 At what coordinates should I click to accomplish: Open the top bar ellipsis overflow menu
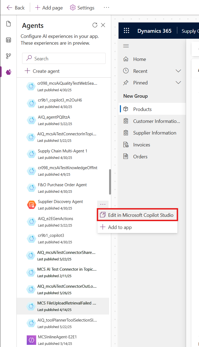tap(106, 8)
